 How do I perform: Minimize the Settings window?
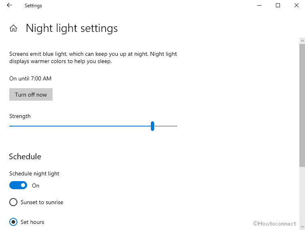click(x=259, y=6)
